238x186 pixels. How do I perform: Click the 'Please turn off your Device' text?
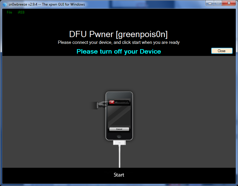pos(119,52)
